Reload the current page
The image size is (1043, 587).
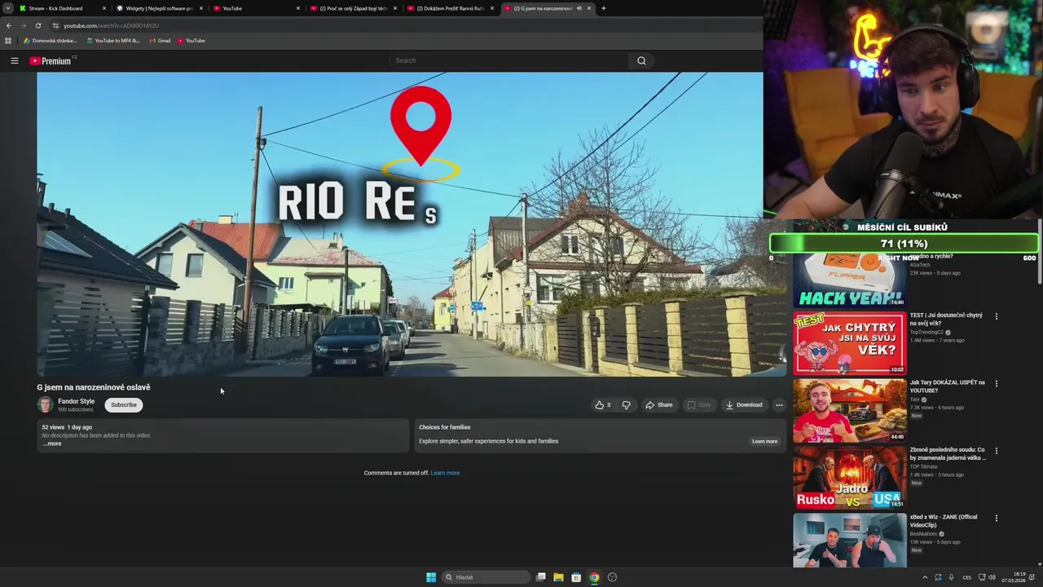point(37,25)
